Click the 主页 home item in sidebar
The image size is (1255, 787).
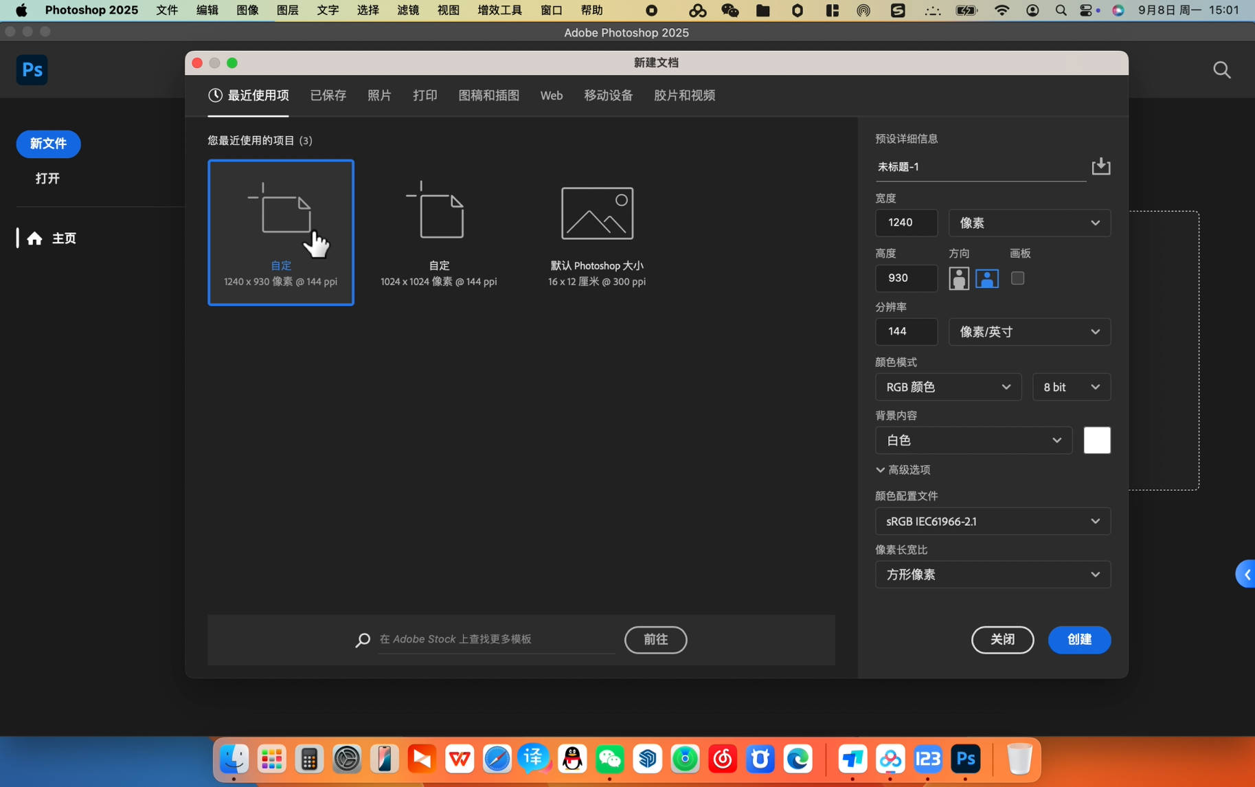coord(52,239)
